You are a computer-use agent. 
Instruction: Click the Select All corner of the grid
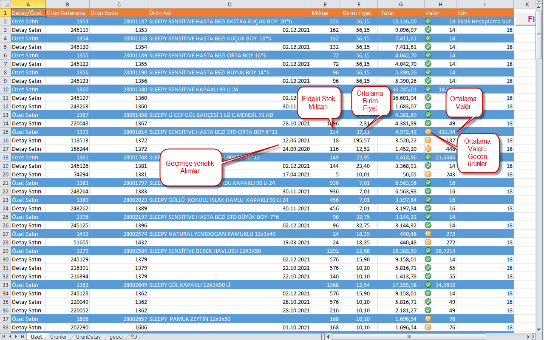click(x=5, y=4)
